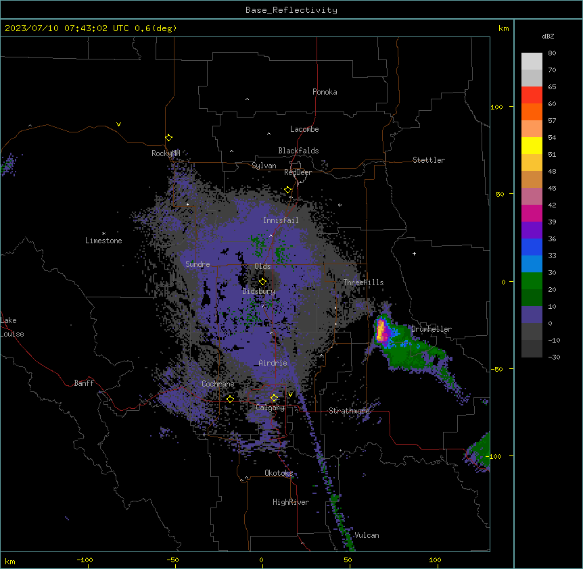Click the ThreeHills label

coord(363,282)
